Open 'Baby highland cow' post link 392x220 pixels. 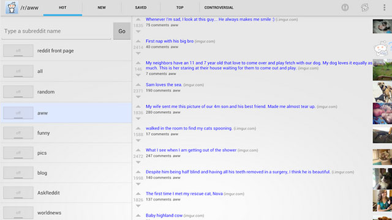[164, 216]
